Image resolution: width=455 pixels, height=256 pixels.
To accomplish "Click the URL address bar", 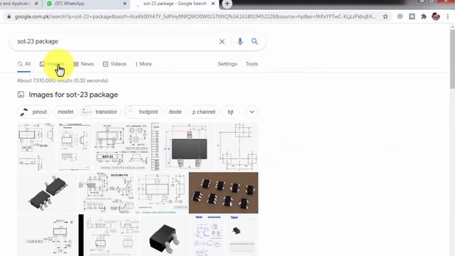I will click(x=195, y=16).
